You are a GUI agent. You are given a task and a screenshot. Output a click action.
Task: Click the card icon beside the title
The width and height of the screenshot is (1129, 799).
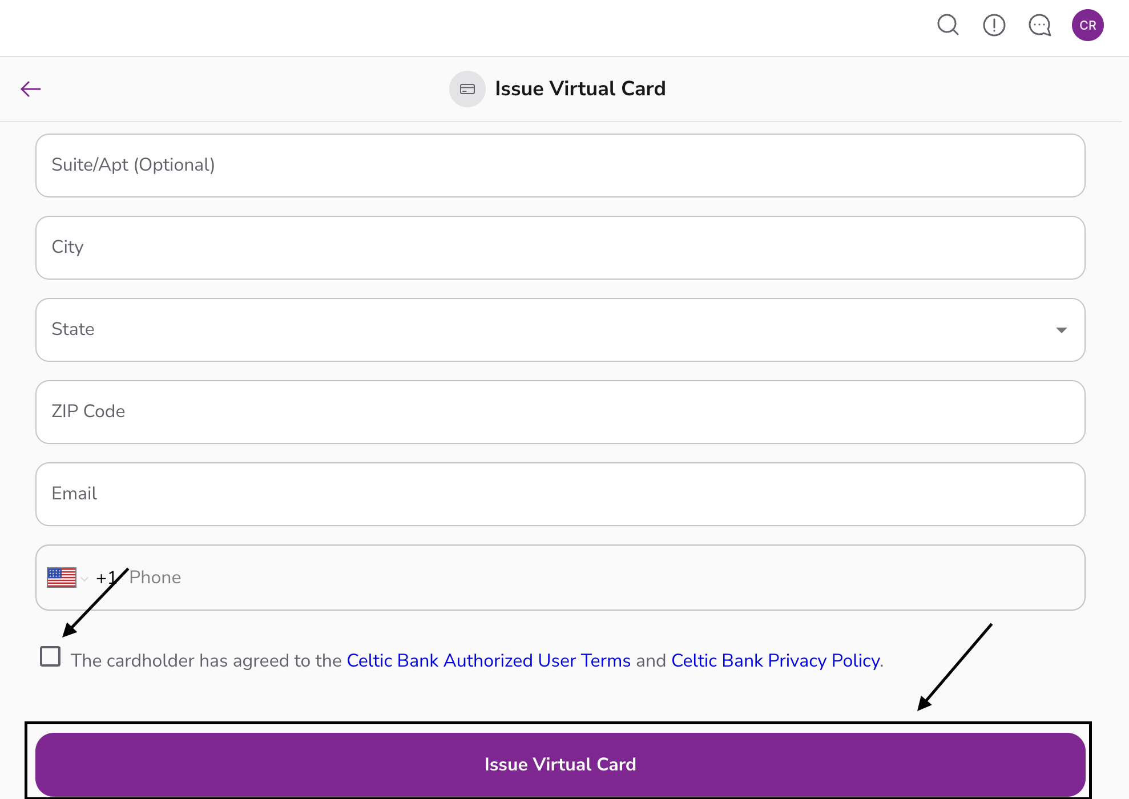click(x=467, y=89)
